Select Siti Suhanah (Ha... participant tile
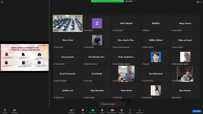Screen dimensions: 203x114 click(x=97, y=57)
